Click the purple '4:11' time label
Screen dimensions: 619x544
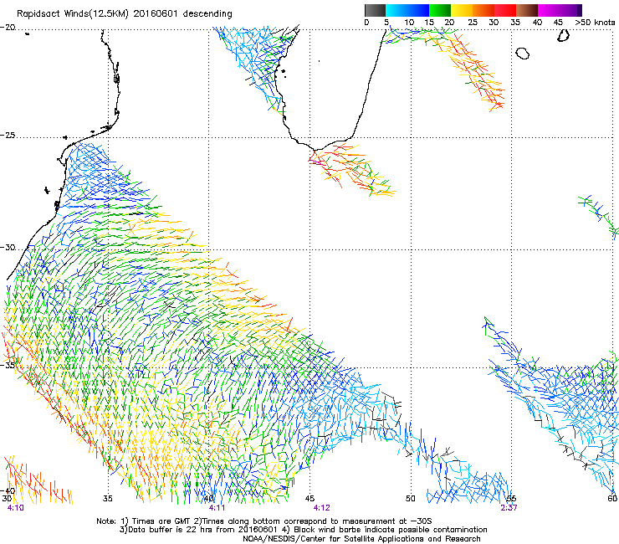[x=217, y=507]
